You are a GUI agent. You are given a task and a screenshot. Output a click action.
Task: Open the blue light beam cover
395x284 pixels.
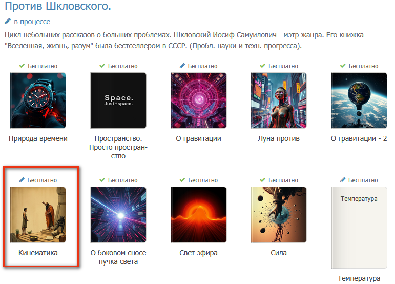tap(118, 215)
